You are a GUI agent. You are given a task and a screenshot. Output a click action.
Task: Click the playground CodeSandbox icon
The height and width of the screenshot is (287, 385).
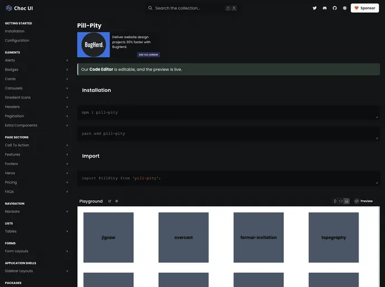point(116,201)
